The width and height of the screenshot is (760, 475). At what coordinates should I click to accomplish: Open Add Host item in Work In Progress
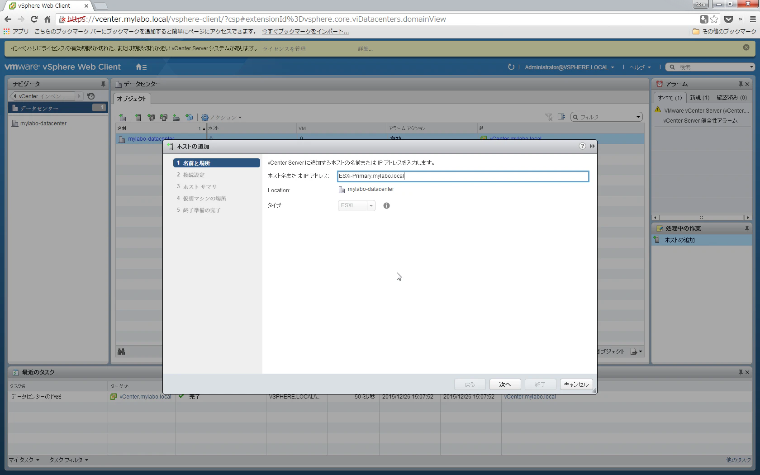(702, 240)
